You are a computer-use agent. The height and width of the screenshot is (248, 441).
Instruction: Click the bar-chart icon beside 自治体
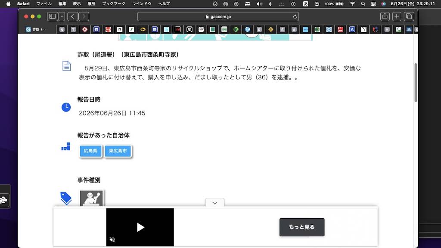[66, 146]
